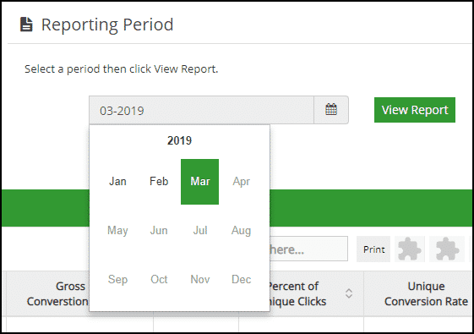Select Oct in the month grid
Screen dimensions: 474x334
[x=159, y=280]
